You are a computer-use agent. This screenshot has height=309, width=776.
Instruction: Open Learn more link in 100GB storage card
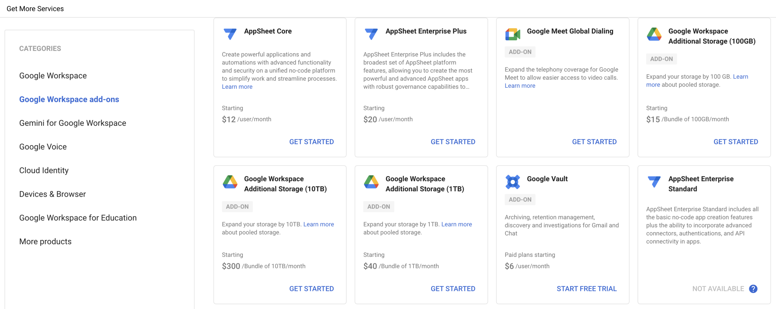pyautogui.click(x=740, y=77)
